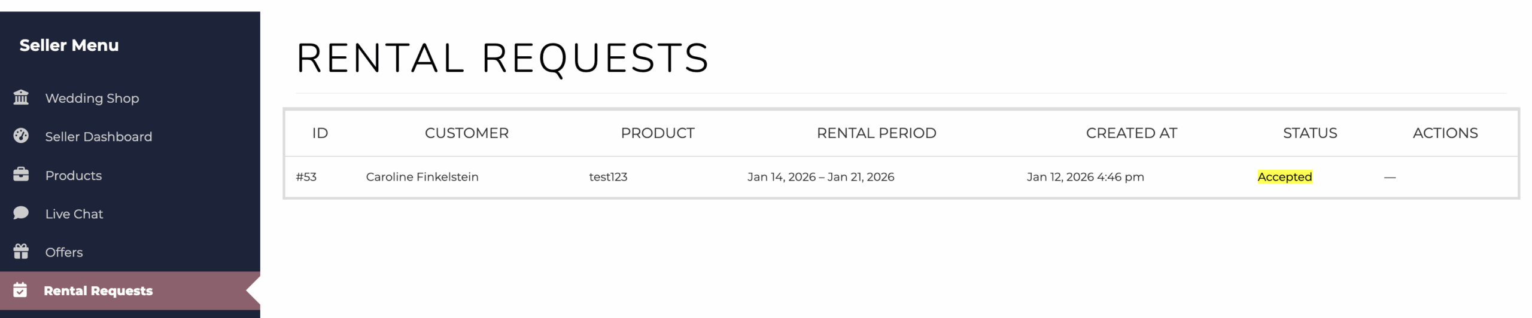
Task: Open the Products menu item
Action: click(74, 176)
